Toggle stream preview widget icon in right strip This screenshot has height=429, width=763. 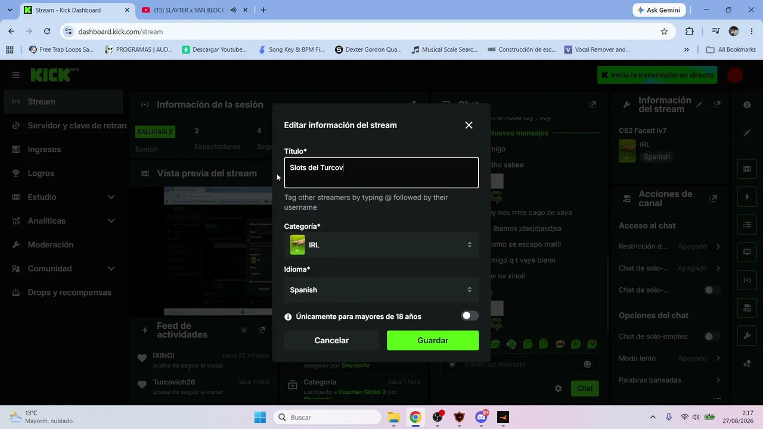coord(747,169)
